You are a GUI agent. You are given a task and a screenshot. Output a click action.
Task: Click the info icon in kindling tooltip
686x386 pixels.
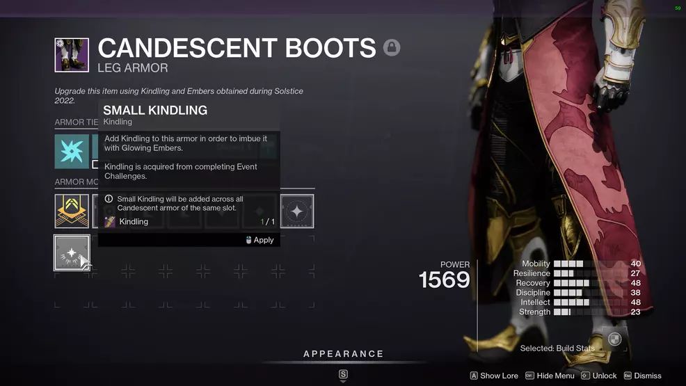coord(109,199)
